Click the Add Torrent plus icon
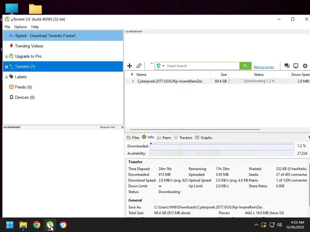This screenshot has width=310, height=232. pyautogui.click(x=130, y=66)
